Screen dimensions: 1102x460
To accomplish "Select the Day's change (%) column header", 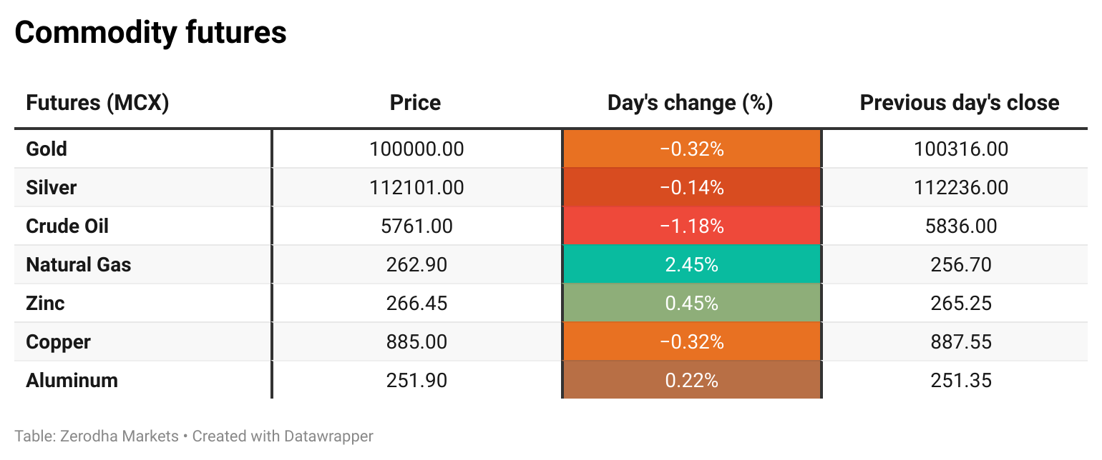I will point(690,103).
